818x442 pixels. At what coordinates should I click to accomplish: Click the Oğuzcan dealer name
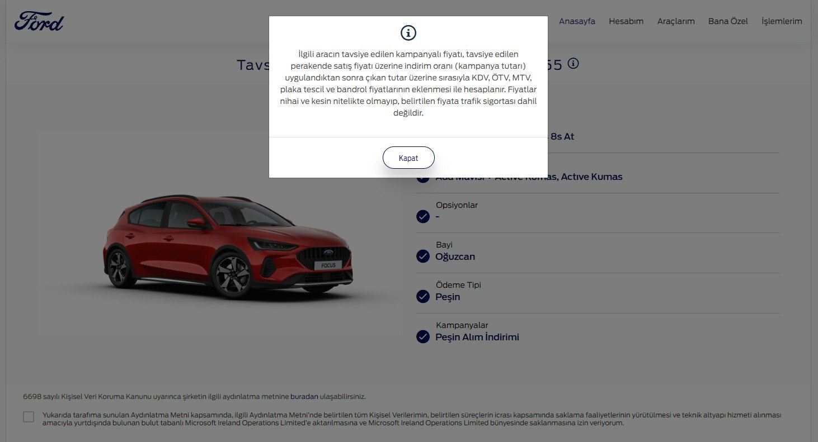455,257
